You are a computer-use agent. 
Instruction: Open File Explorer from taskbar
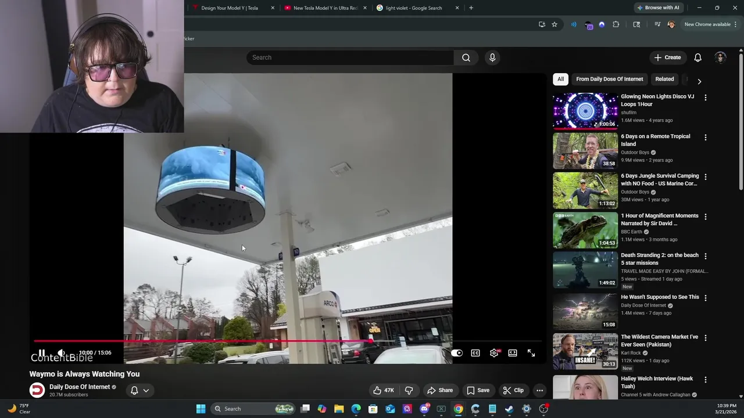point(339,409)
